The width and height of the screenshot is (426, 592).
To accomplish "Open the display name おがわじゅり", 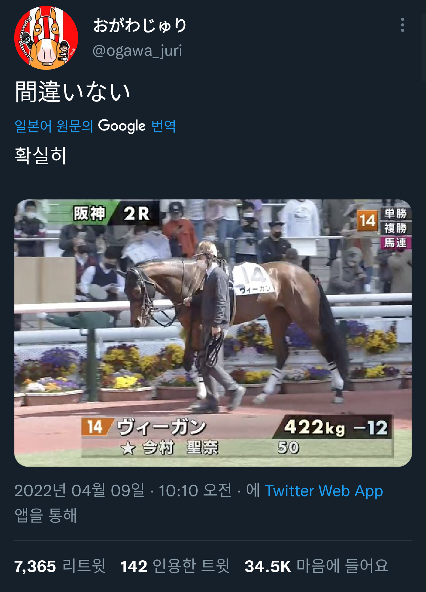I will pyautogui.click(x=140, y=25).
